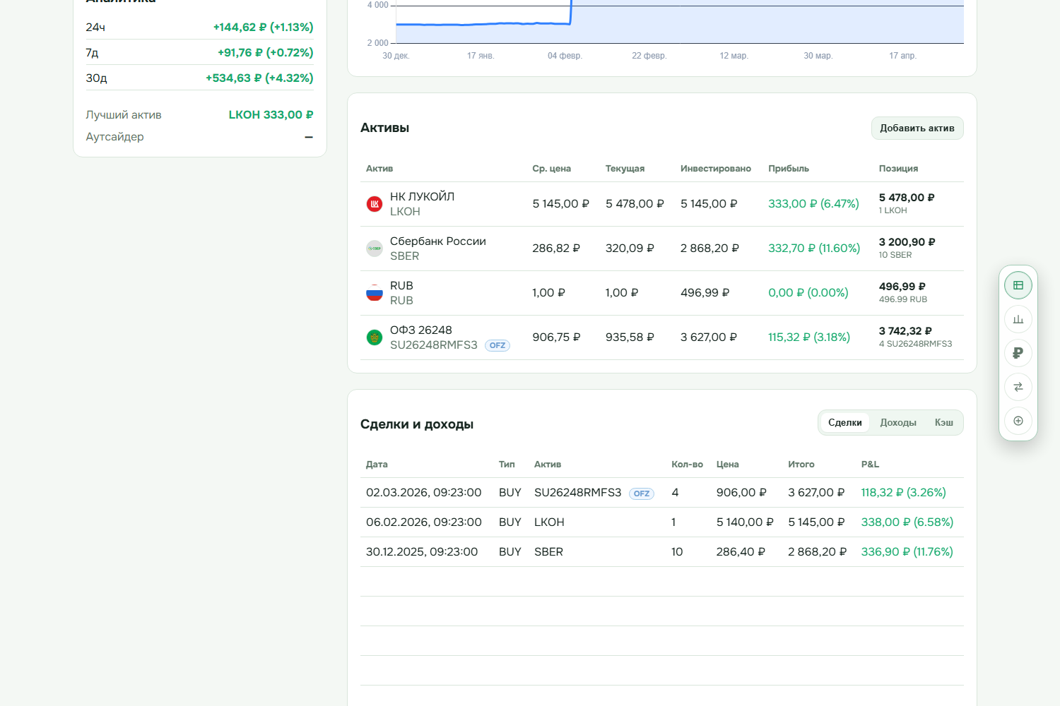Click the table view icon in floating toolbar

click(1018, 285)
